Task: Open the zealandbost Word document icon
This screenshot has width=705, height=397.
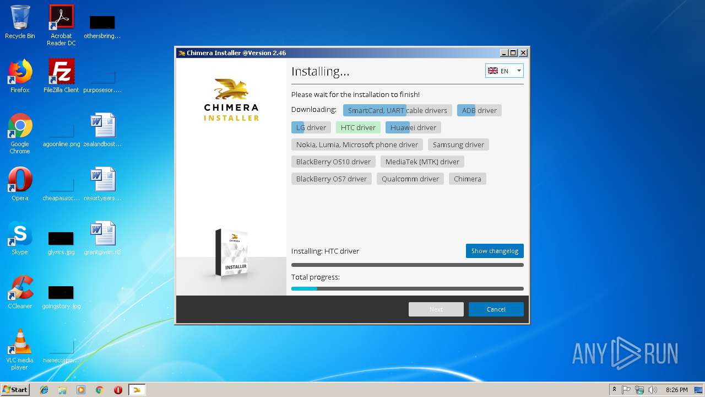Action: 102,130
